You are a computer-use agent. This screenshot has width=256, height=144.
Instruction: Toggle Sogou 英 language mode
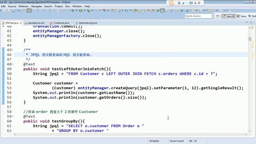coord(179,3)
